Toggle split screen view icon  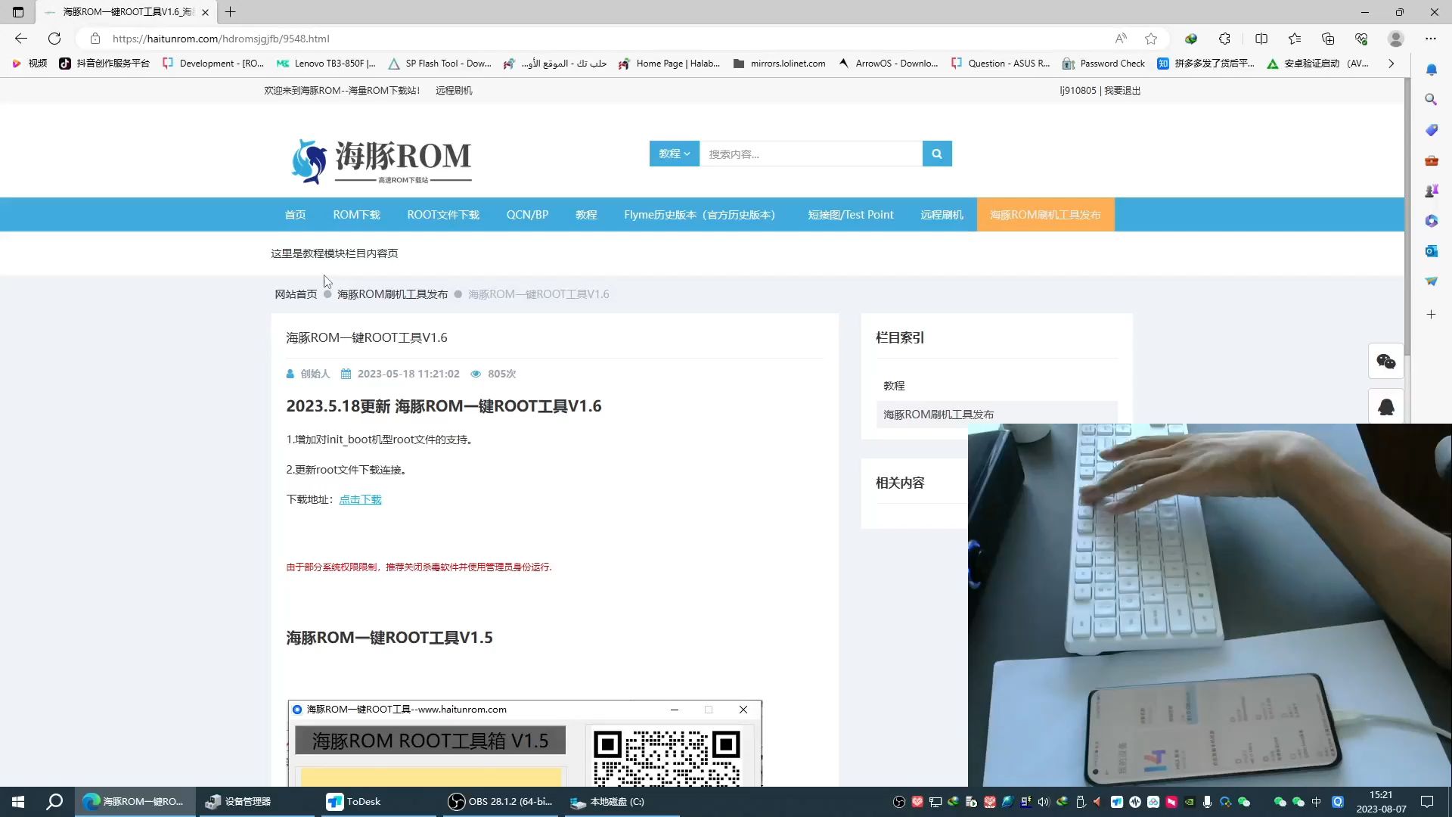click(1261, 39)
